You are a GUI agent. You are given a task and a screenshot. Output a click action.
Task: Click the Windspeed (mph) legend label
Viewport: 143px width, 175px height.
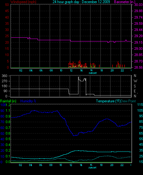[x=23, y=2]
